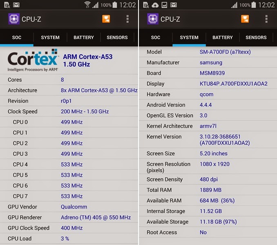Tap the 'ARM Cortex-A53 1.50 GHz' heading

[87, 60]
